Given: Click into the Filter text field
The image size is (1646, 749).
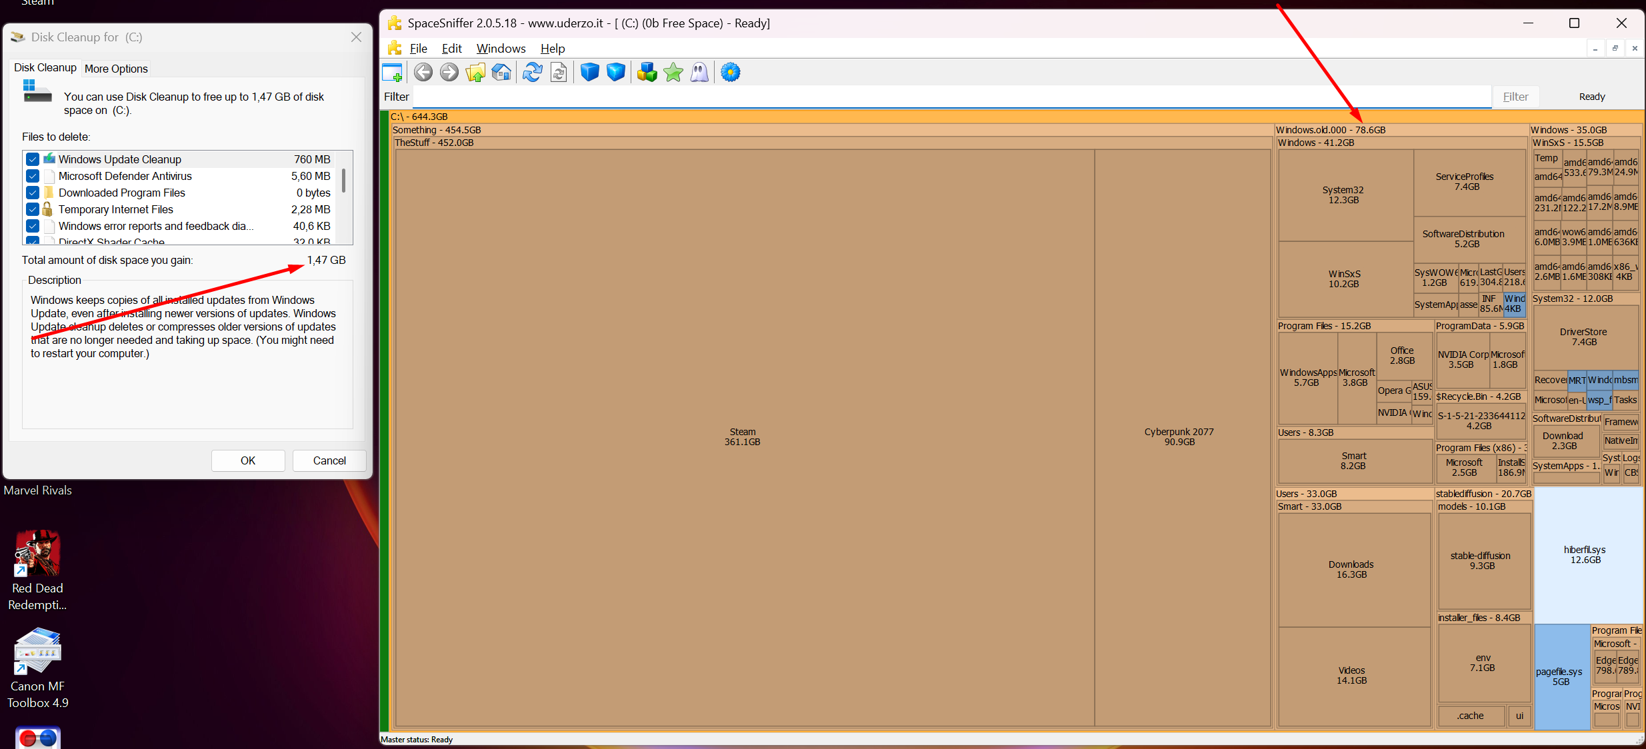Looking at the screenshot, I should click(951, 97).
